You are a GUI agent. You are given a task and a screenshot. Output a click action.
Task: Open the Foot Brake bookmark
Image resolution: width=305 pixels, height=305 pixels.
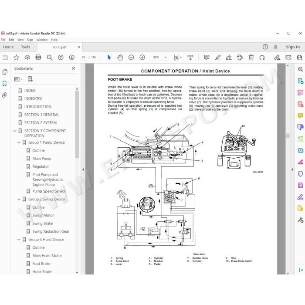(41, 264)
